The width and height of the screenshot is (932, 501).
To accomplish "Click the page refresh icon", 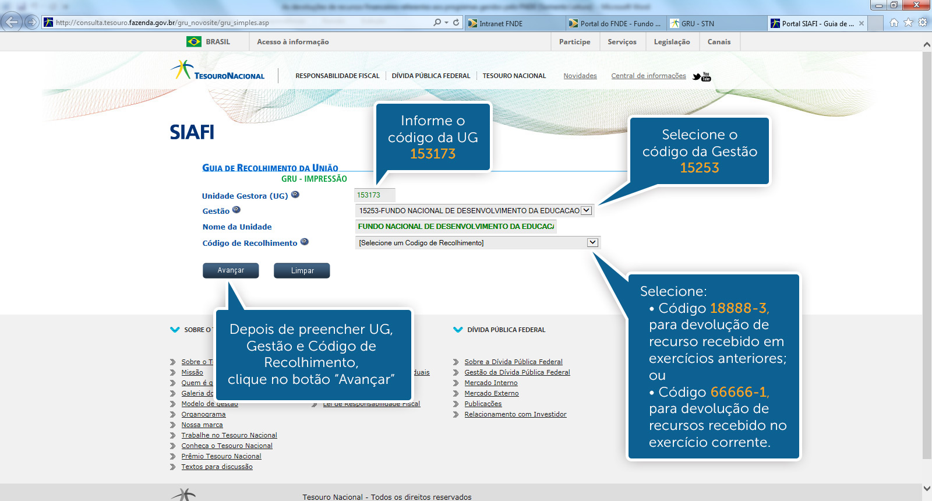I will [x=456, y=23].
